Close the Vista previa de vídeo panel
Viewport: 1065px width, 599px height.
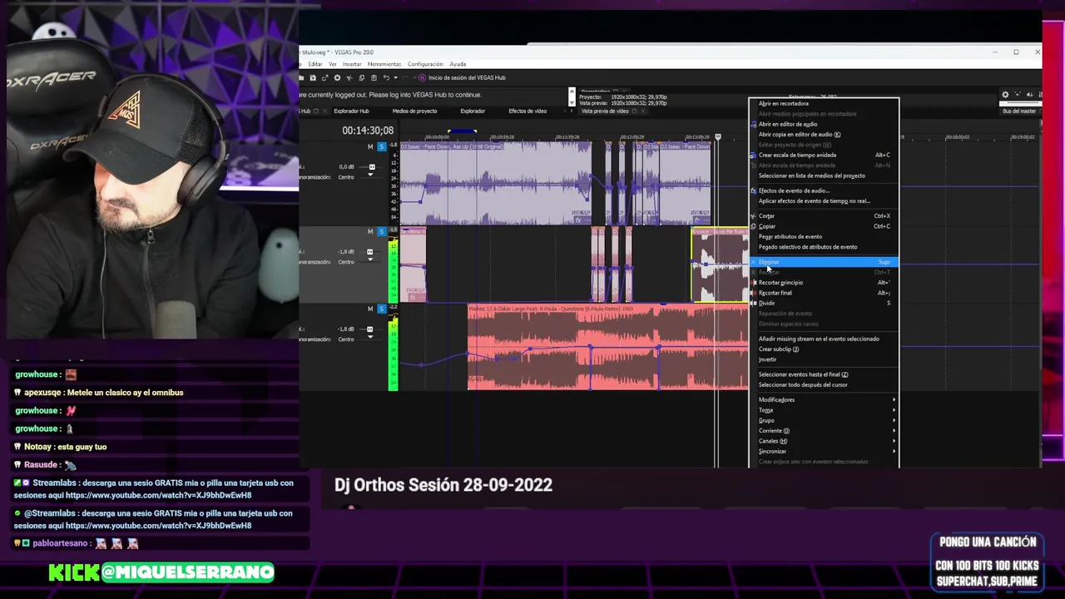coord(643,111)
